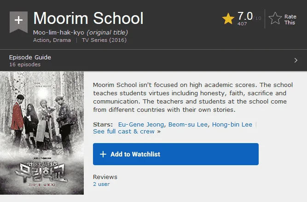The width and height of the screenshot is (307, 202).
Task: Click the empty Rate This star
Action: click(x=275, y=18)
